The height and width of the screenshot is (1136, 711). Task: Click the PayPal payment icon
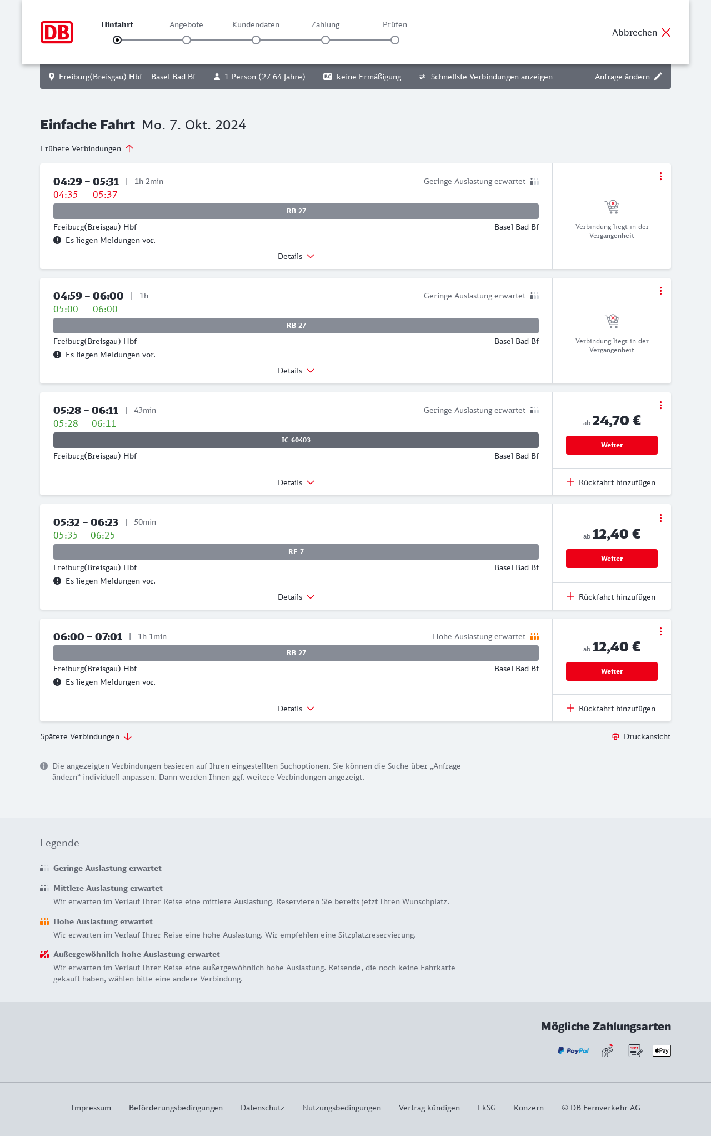coord(573,1050)
